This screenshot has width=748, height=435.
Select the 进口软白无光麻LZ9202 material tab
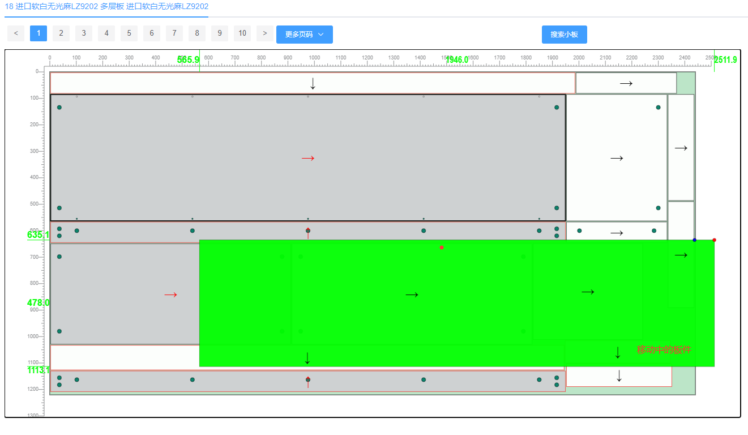[x=106, y=7]
